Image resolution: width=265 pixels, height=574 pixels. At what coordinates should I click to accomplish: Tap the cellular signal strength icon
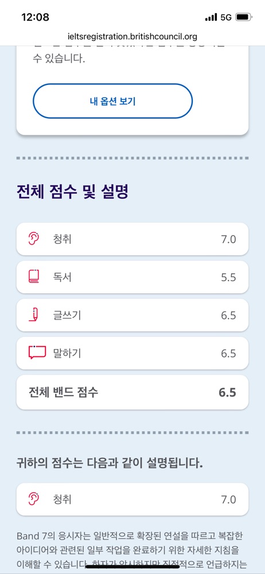coord(211,17)
